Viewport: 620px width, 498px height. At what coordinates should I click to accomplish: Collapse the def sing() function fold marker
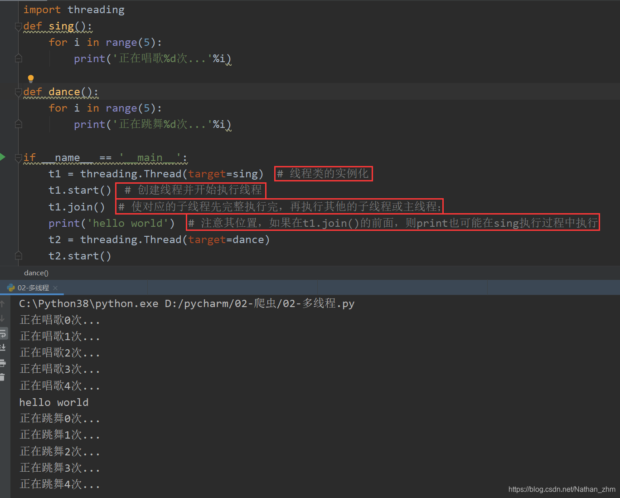tap(19, 26)
